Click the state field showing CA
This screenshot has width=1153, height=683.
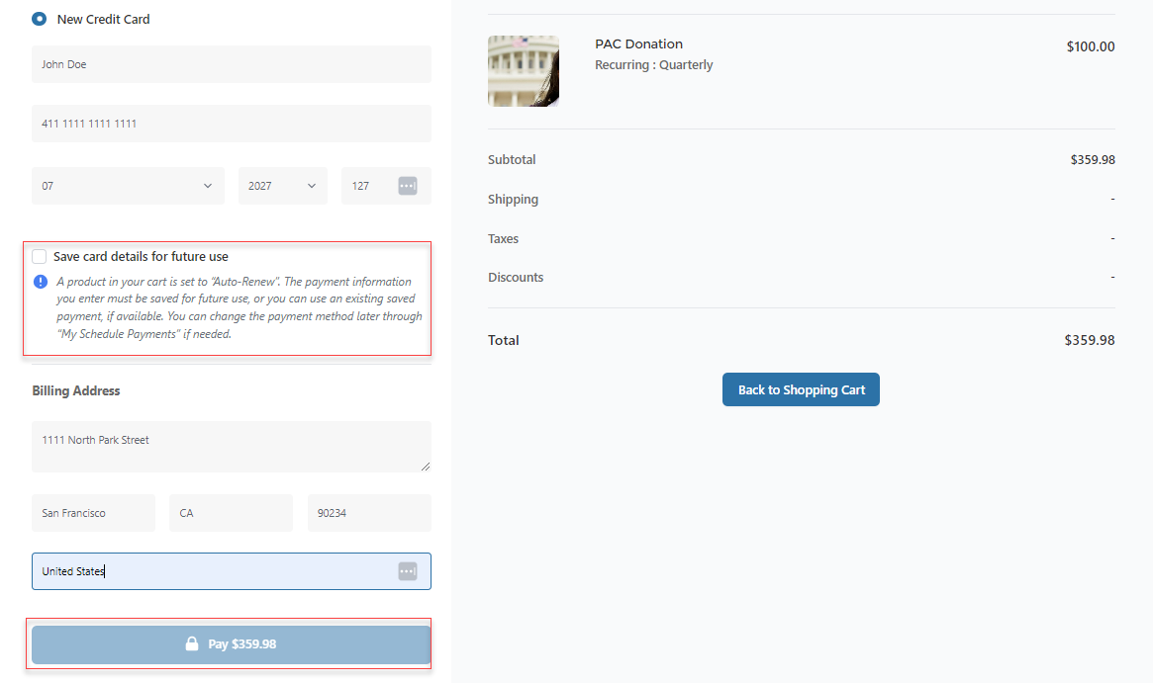click(231, 513)
